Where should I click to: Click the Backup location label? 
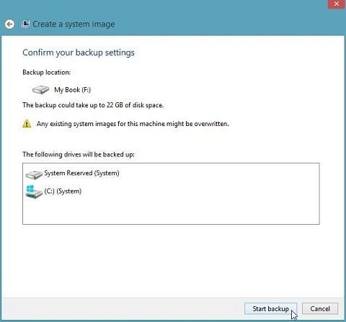pyautogui.click(x=46, y=72)
